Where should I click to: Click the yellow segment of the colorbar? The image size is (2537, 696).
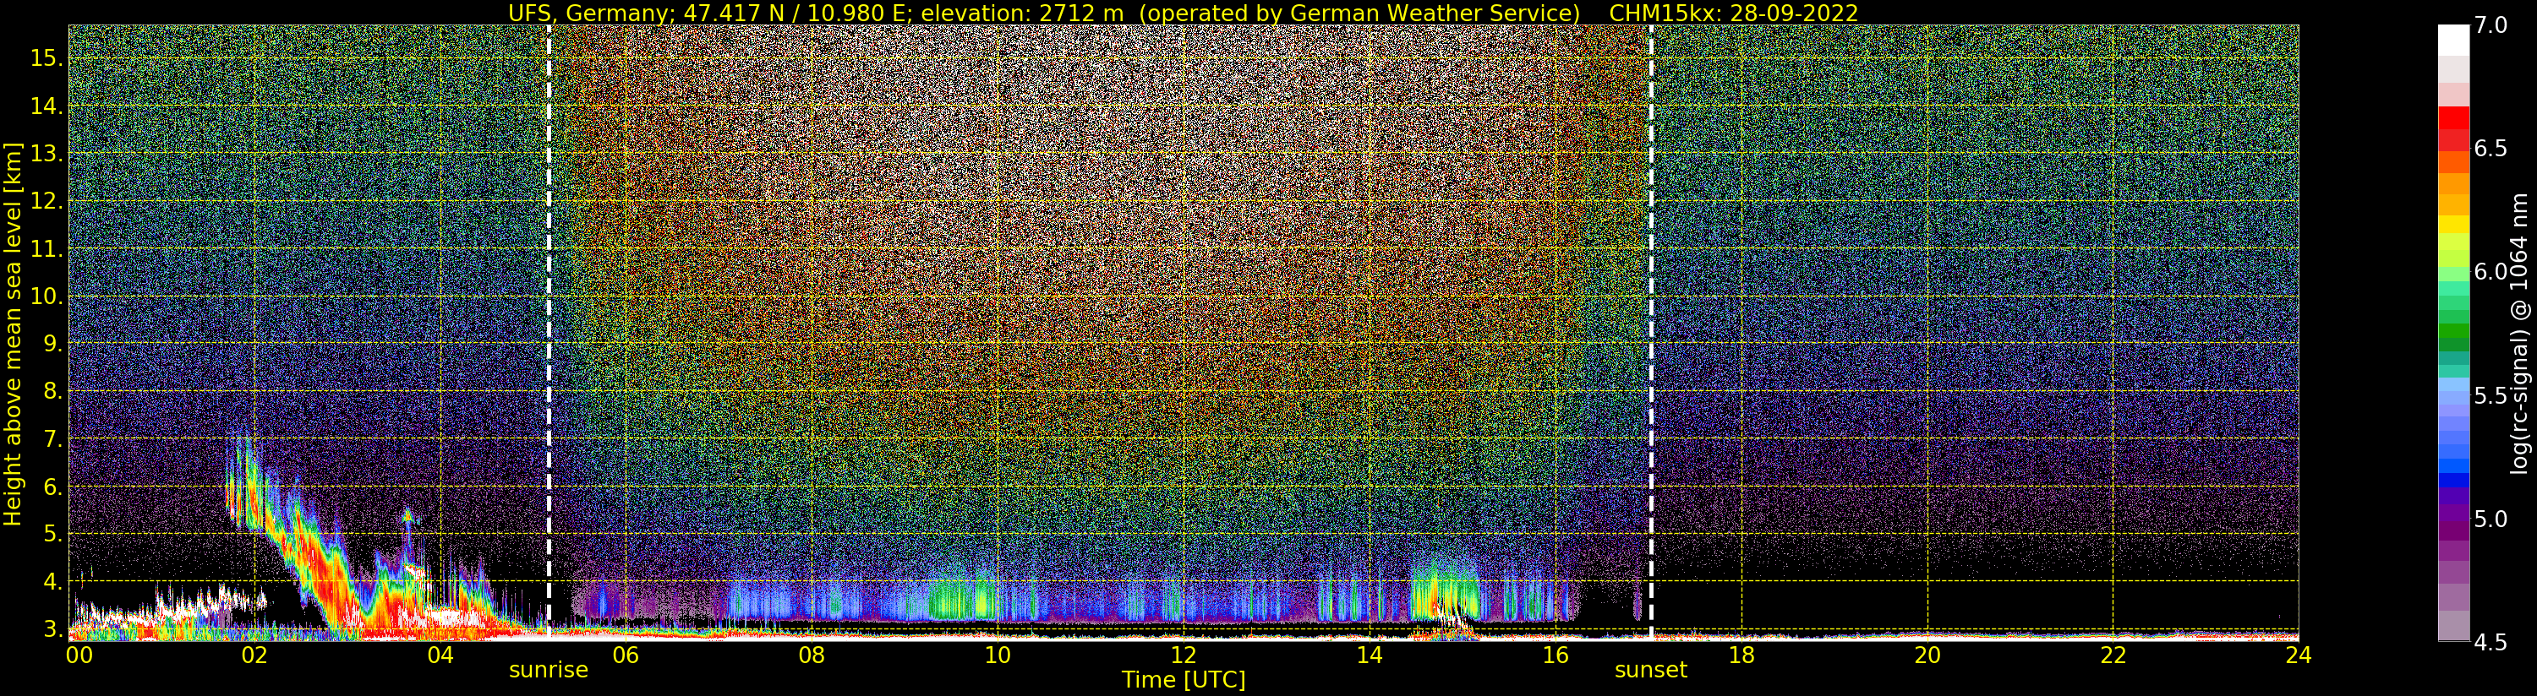pos(2453,225)
